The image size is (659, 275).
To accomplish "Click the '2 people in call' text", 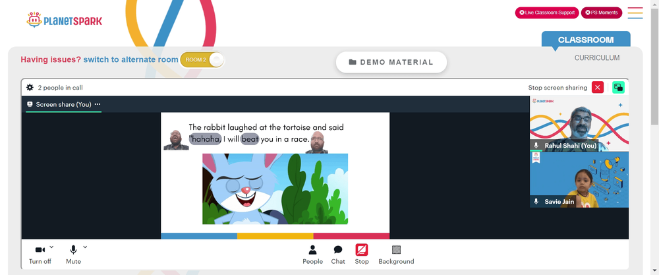I will pos(60,88).
